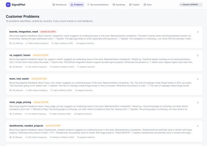The image size is (207, 146).
Task: Click the people icon beside 124 affected
Action: click(x=11, y=43)
